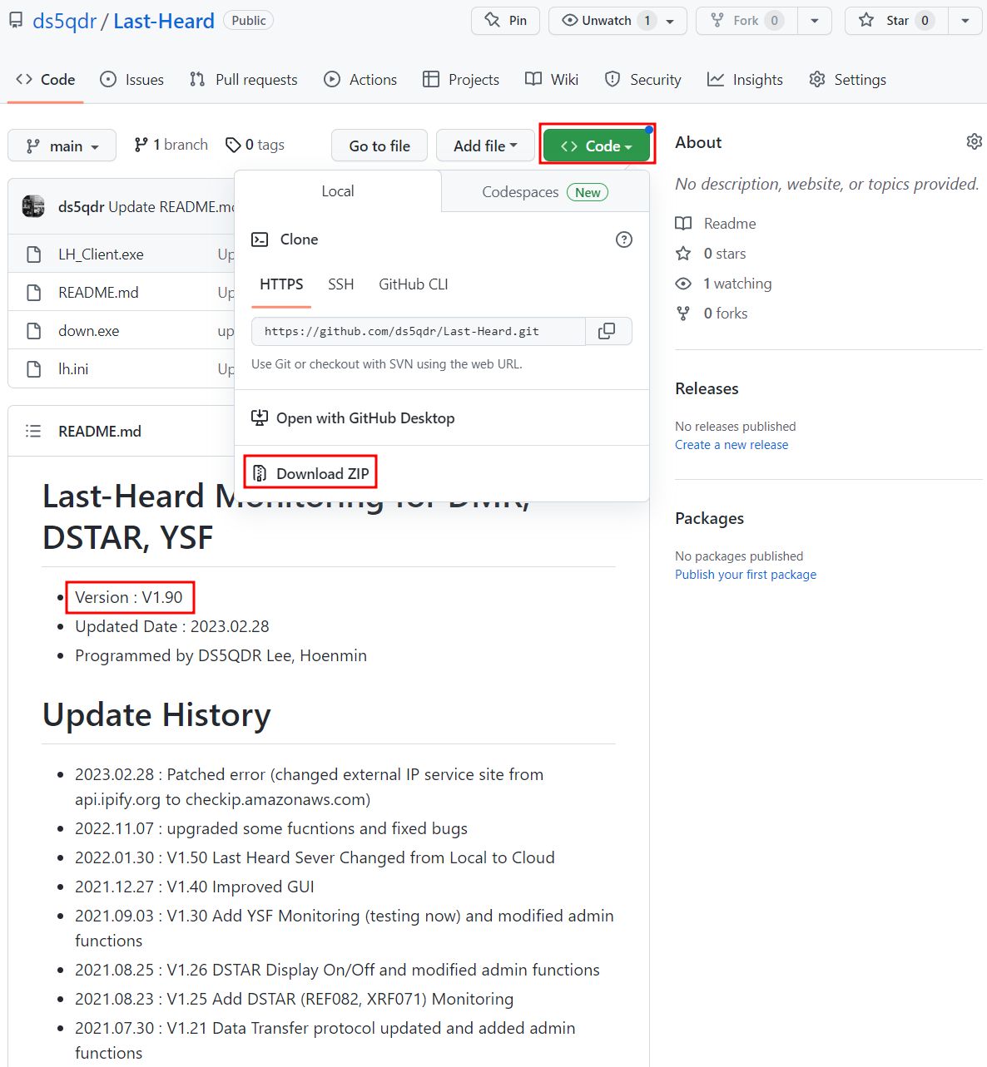View the 0 stars link
Screen dimensions: 987x1067
711,254
